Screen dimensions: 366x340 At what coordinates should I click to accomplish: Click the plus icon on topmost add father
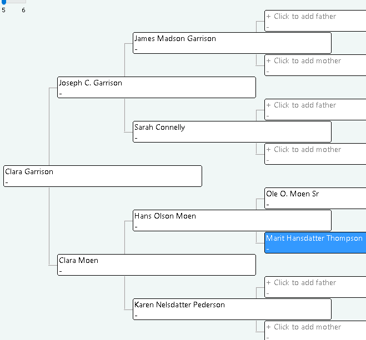(268, 16)
